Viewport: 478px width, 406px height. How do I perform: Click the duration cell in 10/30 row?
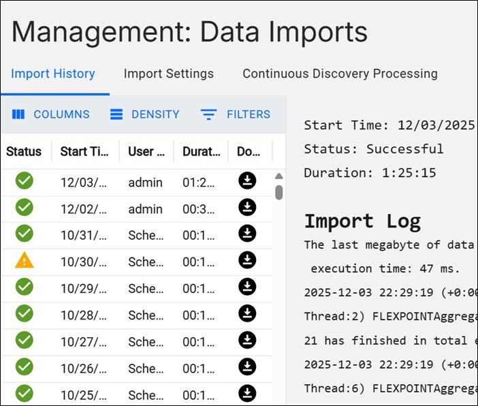click(198, 262)
